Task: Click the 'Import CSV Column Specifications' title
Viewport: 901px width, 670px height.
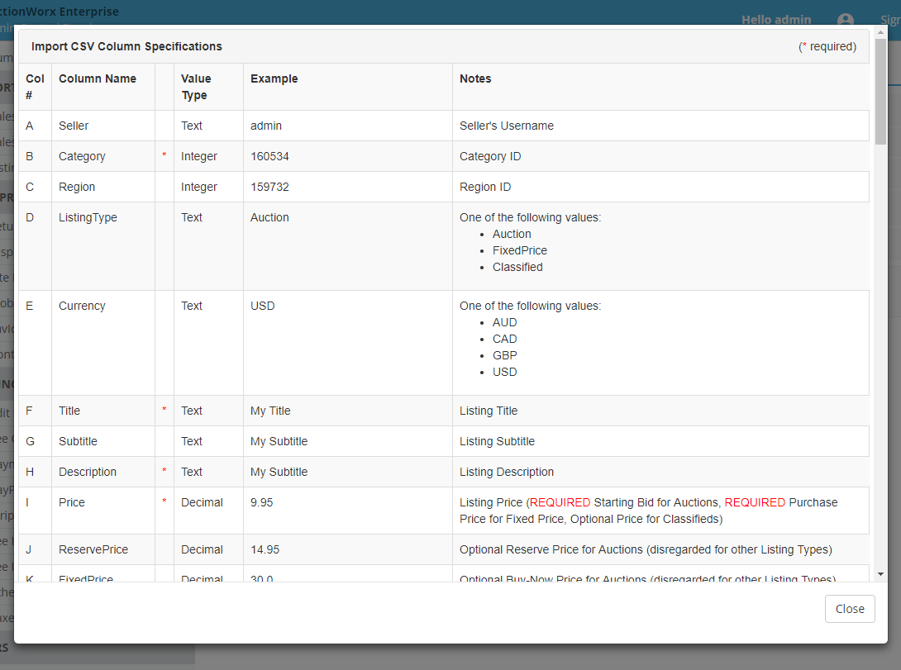Action: tap(126, 46)
